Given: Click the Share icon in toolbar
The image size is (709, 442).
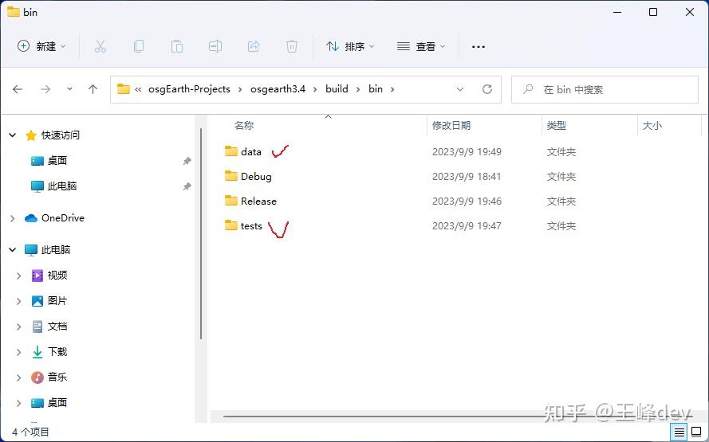Looking at the screenshot, I should 254,46.
